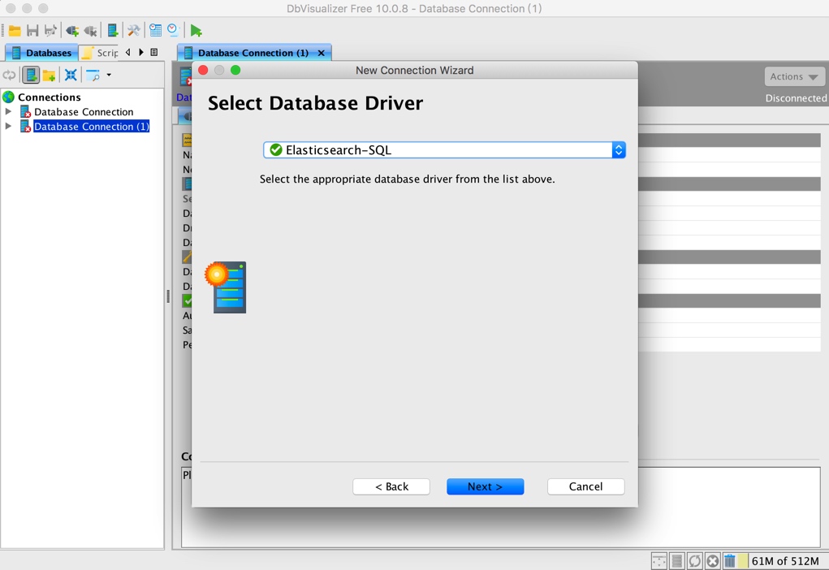This screenshot has width=829, height=570.
Task: Click the memory usage bar 61M of 512M
Action: (784, 560)
